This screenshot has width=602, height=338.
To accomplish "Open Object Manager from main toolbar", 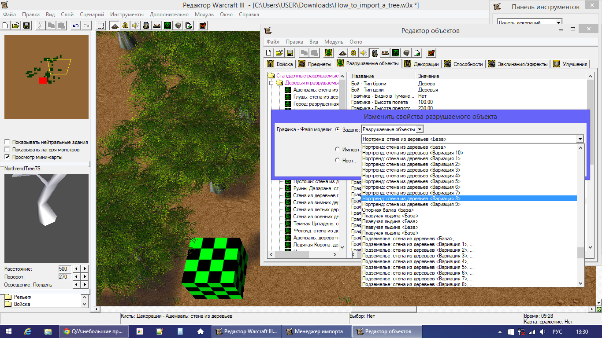I will tap(178, 26).
